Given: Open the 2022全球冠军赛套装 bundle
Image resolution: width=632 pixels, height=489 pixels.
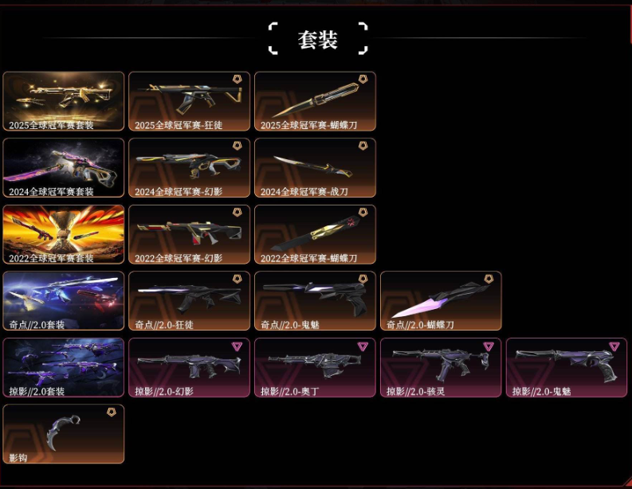Looking at the screenshot, I should pyautogui.click(x=63, y=234).
